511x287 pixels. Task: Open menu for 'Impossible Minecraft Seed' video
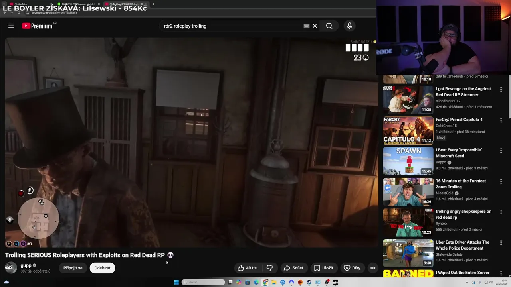(501, 151)
